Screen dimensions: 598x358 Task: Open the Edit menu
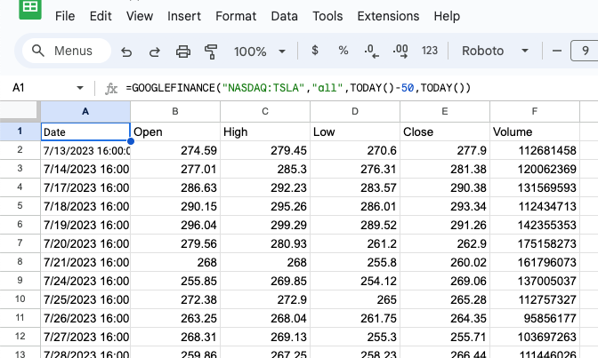point(101,16)
